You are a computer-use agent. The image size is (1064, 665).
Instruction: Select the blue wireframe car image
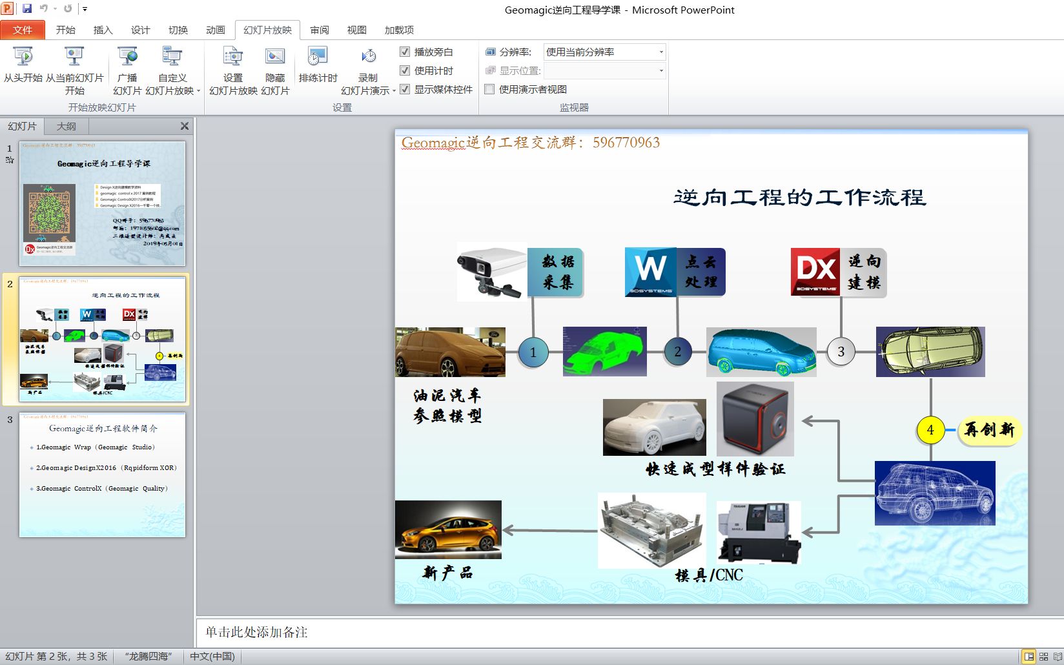point(935,493)
